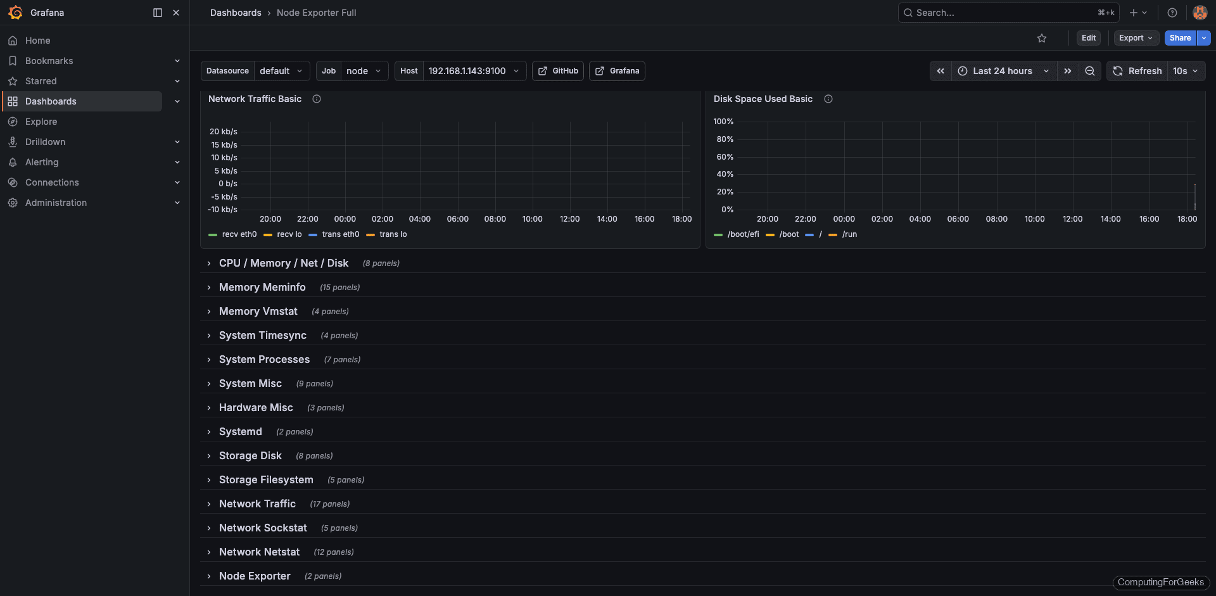The width and height of the screenshot is (1216, 596).
Task: Click the Edit button
Action: click(x=1088, y=38)
